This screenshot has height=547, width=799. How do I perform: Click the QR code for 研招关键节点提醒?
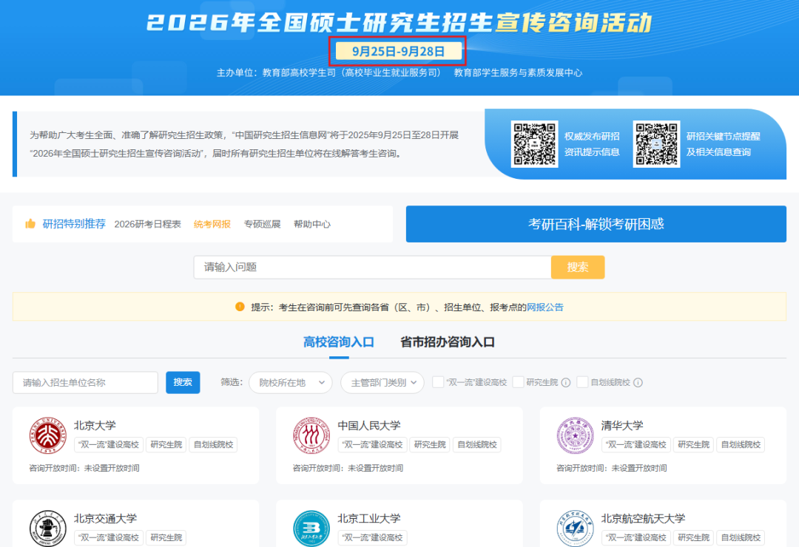pos(656,143)
